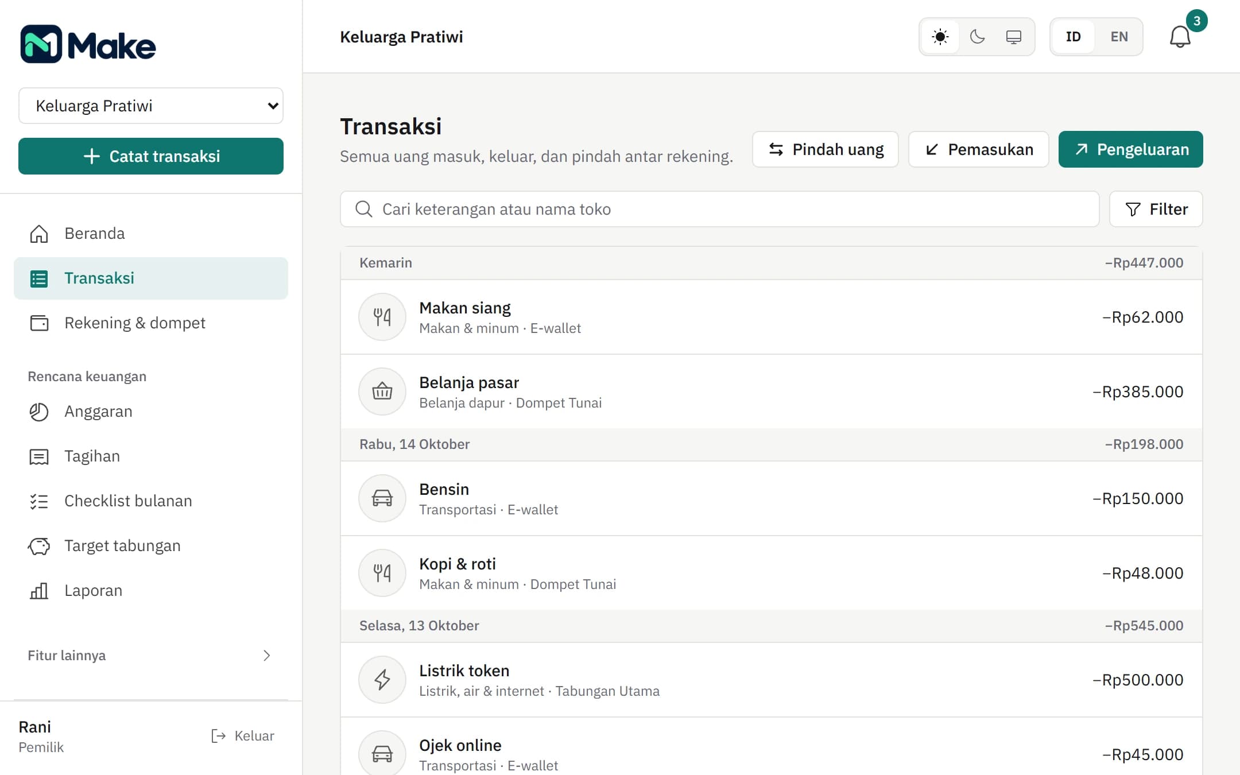Open Rekening & dompet
Viewport: 1240px width, 775px height.
tap(151, 323)
